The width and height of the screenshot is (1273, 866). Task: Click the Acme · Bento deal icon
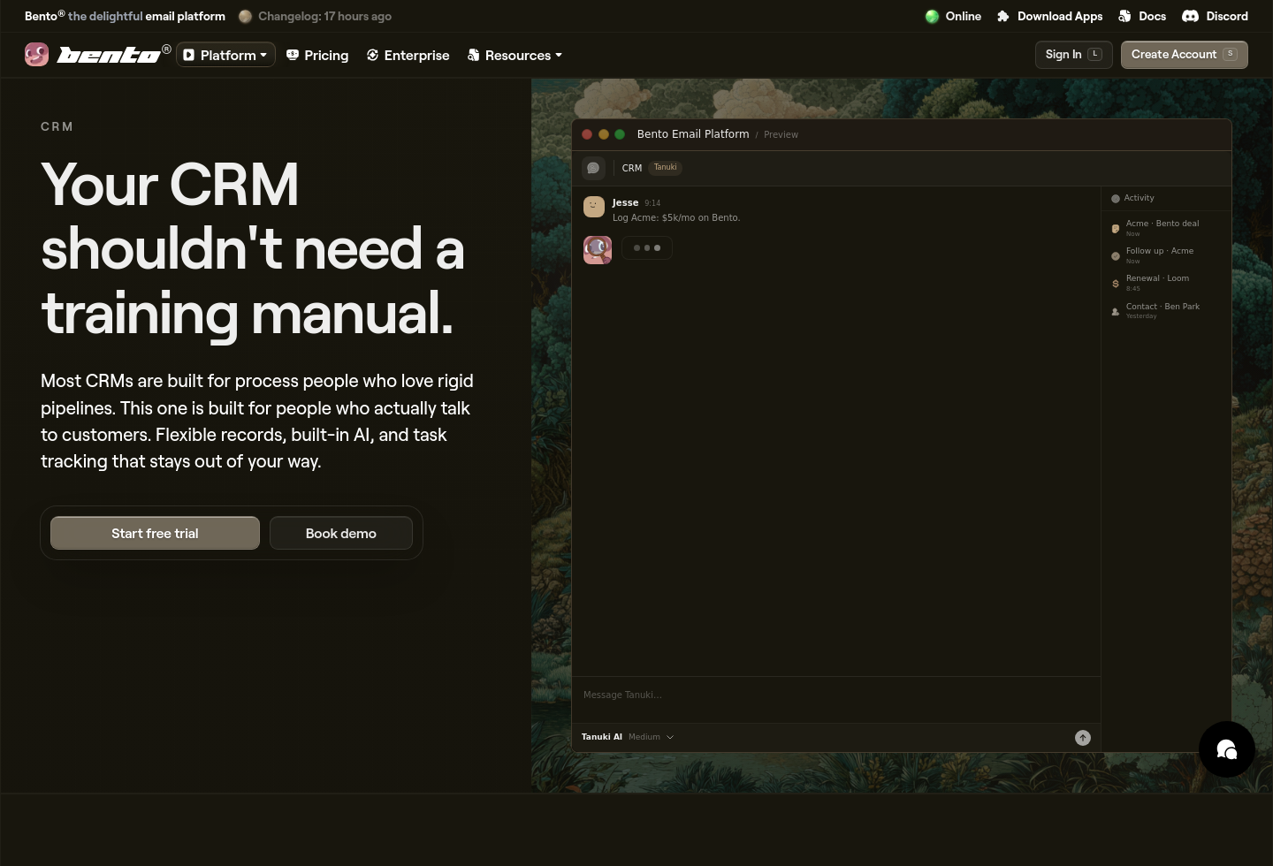1116,229
